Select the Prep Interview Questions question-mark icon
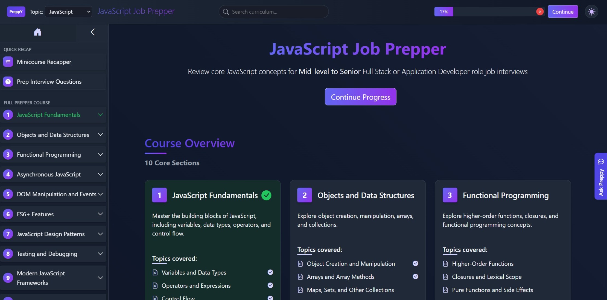The height and width of the screenshot is (300, 607). click(8, 81)
